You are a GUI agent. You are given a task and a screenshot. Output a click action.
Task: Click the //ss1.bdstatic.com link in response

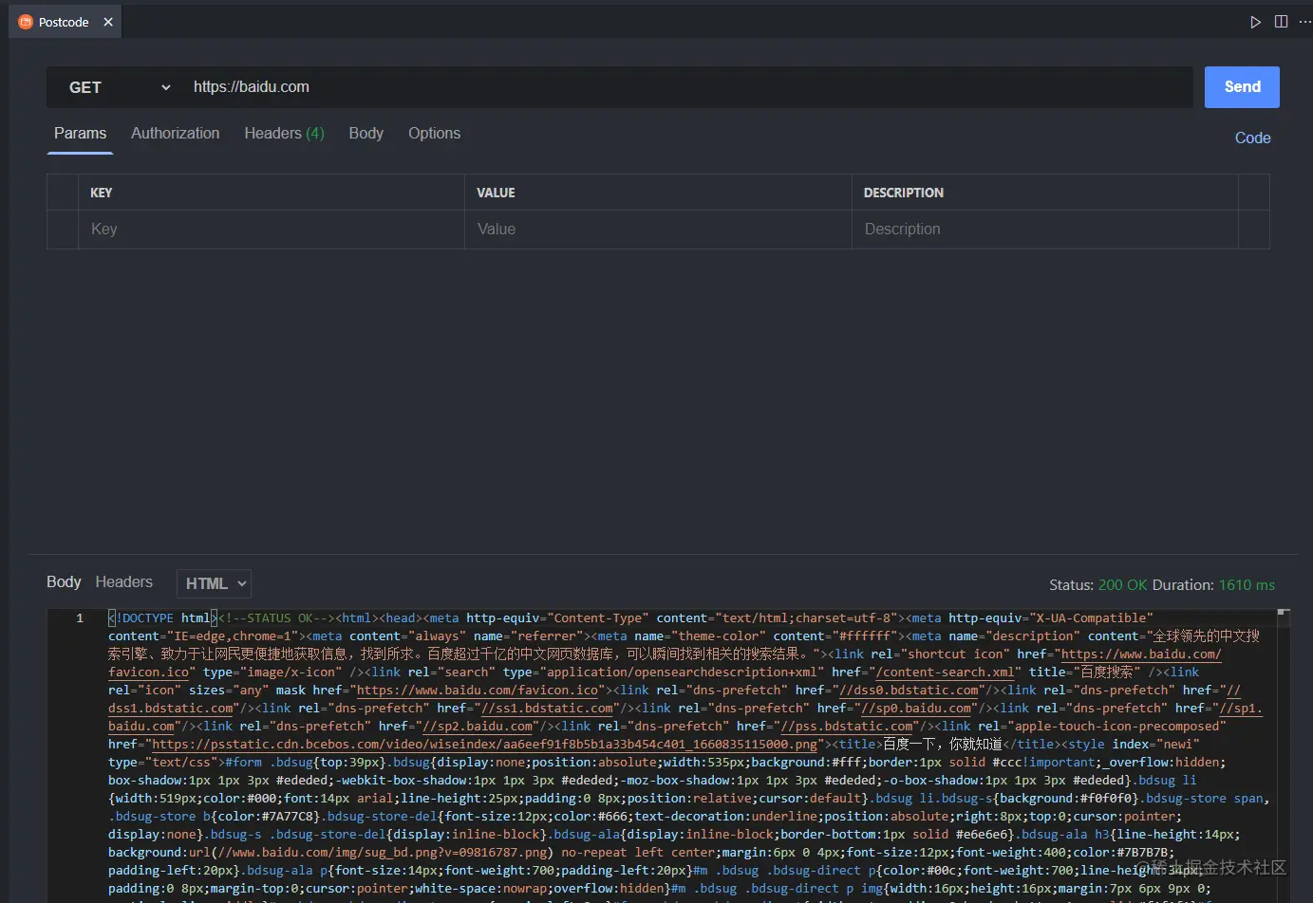[x=548, y=709]
